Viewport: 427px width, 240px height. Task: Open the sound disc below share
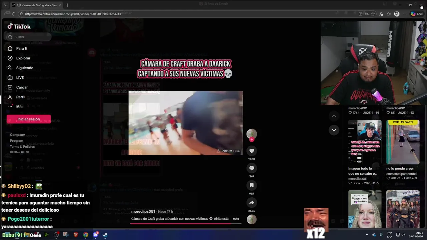click(252, 219)
